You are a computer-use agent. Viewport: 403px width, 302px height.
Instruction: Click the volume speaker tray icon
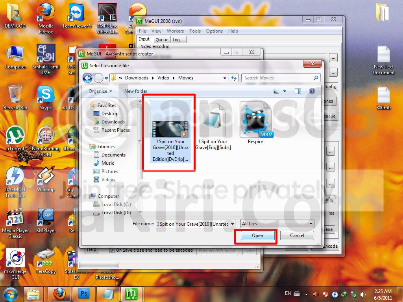363,294
